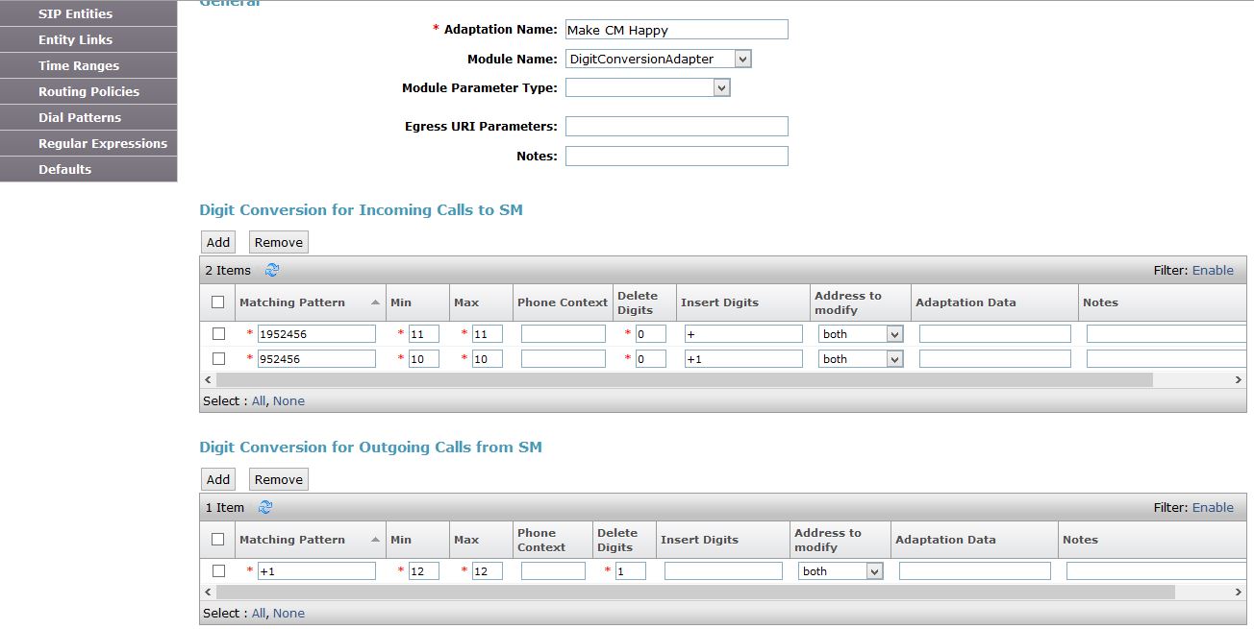Click refresh icon in incoming calls table
The width and height of the screenshot is (1254, 629).
tap(271, 271)
